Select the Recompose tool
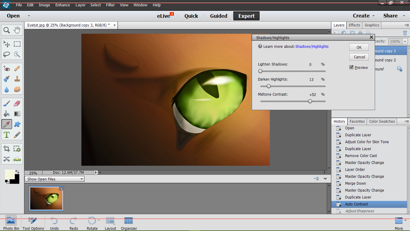 [17, 149]
